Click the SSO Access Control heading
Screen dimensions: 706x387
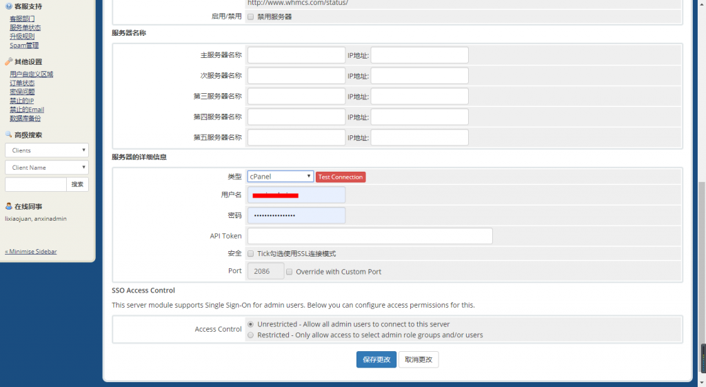[143, 290]
